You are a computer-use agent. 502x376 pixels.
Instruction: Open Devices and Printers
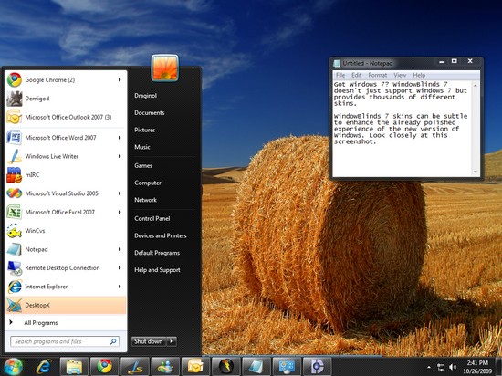(161, 235)
